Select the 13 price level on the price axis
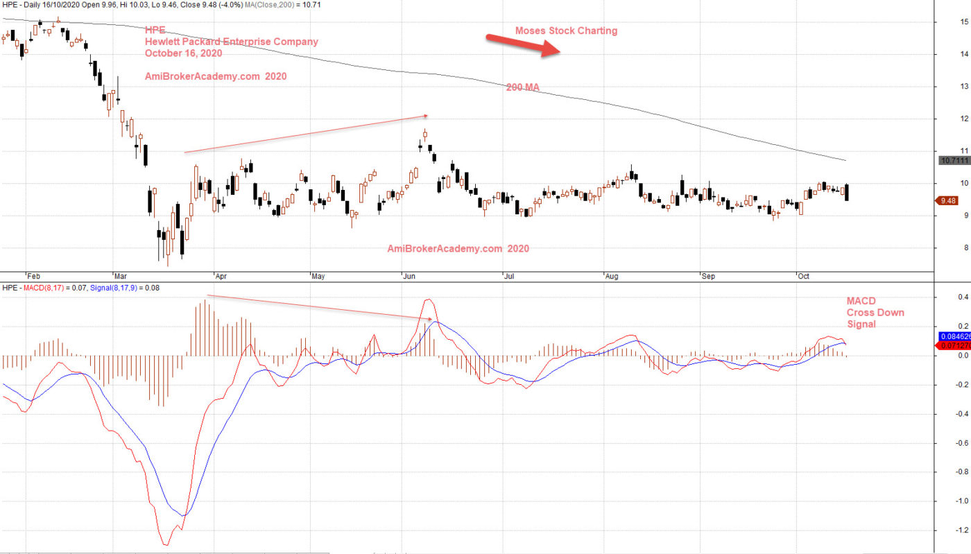Viewport: 971px width, 554px height. [x=964, y=87]
